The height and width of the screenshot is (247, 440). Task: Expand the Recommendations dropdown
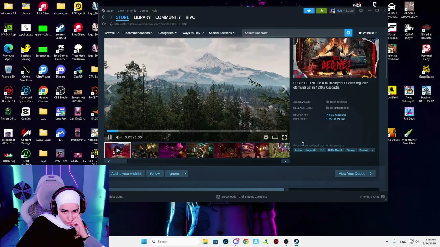tap(139, 33)
